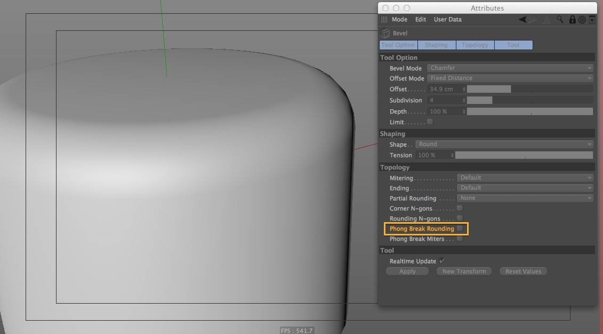Open the Offset Mode dropdown
This screenshot has height=334, width=603.
510,78
